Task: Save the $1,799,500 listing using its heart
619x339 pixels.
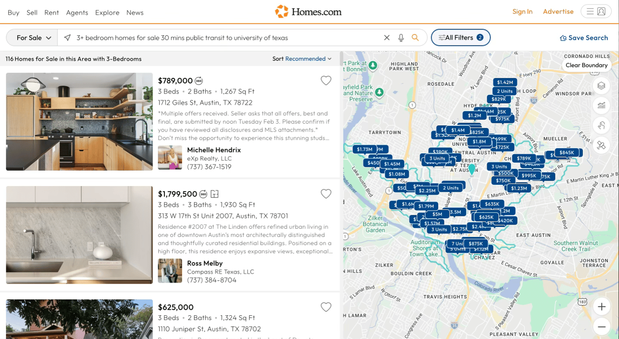Action: pos(326,194)
